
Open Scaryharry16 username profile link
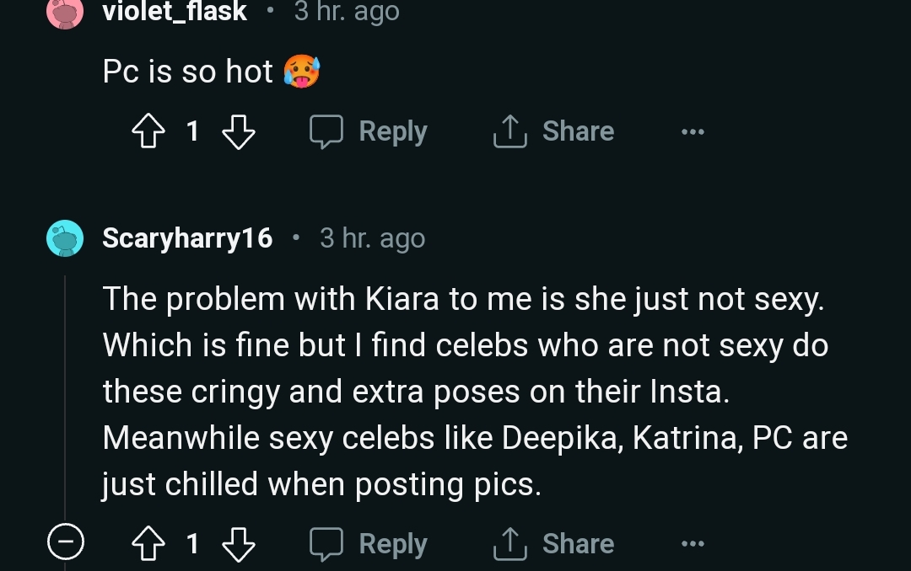(x=187, y=238)
